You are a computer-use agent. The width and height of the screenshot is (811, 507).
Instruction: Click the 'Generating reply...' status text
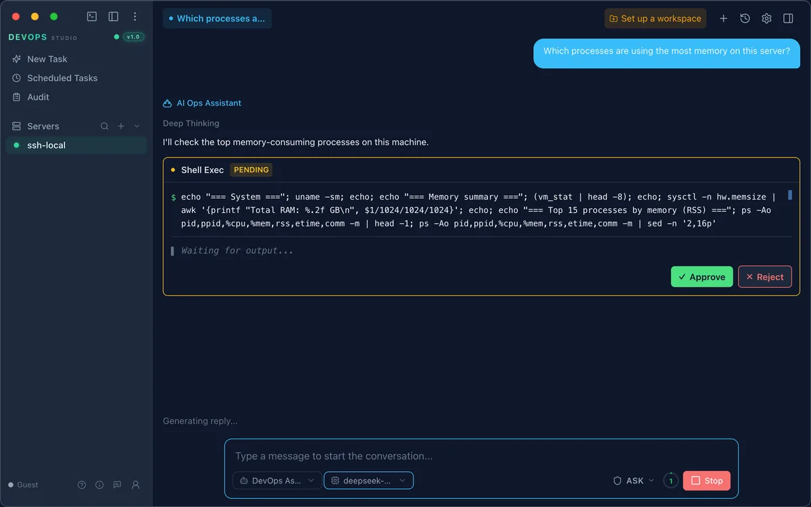click(200, 421)
